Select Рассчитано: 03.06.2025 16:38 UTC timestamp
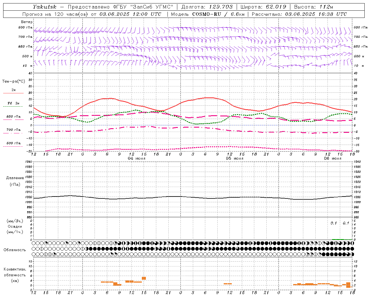The width and height of the screenshot is (369, 295). pos(299,14)
